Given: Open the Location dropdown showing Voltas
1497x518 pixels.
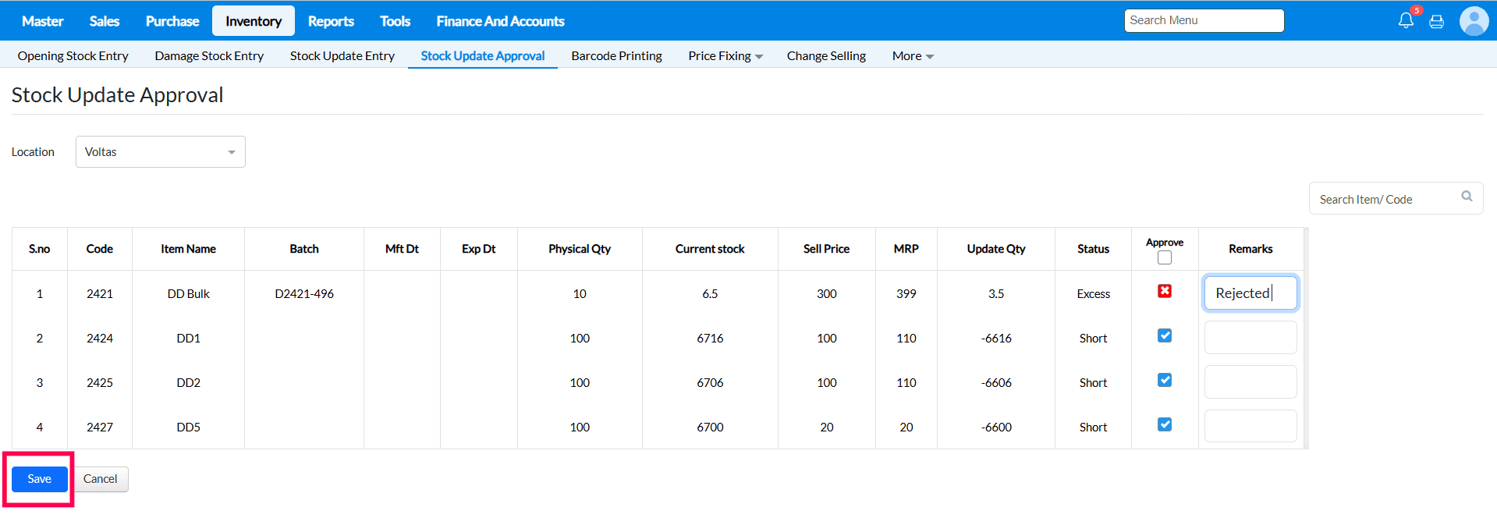Looking at the screenshot, I should tap(160, 152).
